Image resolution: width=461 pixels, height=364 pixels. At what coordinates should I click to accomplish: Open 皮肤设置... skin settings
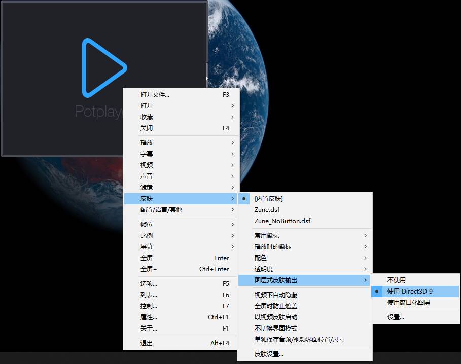tap(269, 354)
